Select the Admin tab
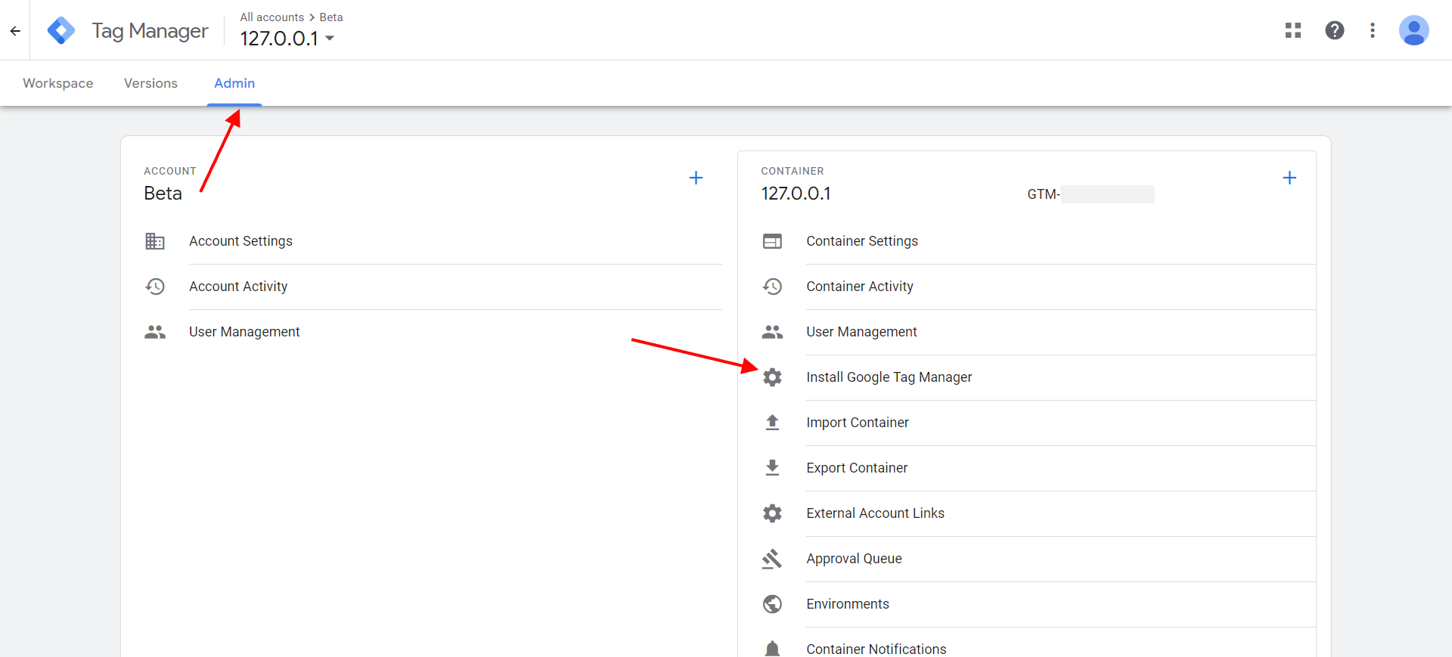The width and height of the screenshot is (1452, 657). (x=234, y=83)
